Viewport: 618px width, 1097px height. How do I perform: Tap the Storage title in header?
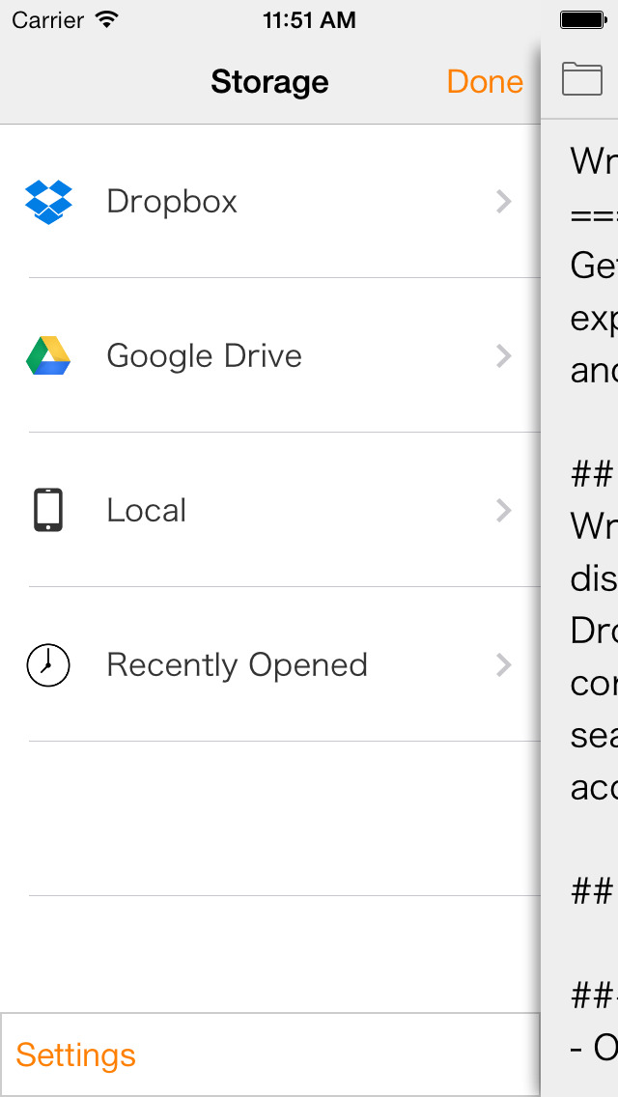tap(269, 82)
